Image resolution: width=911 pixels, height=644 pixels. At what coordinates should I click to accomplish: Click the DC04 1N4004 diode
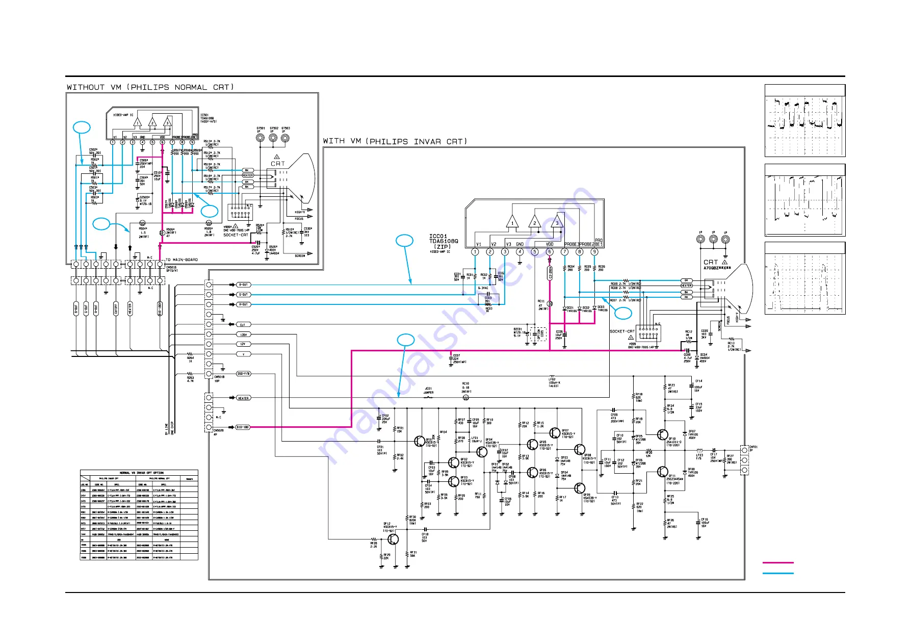click(x=697, y=357)
